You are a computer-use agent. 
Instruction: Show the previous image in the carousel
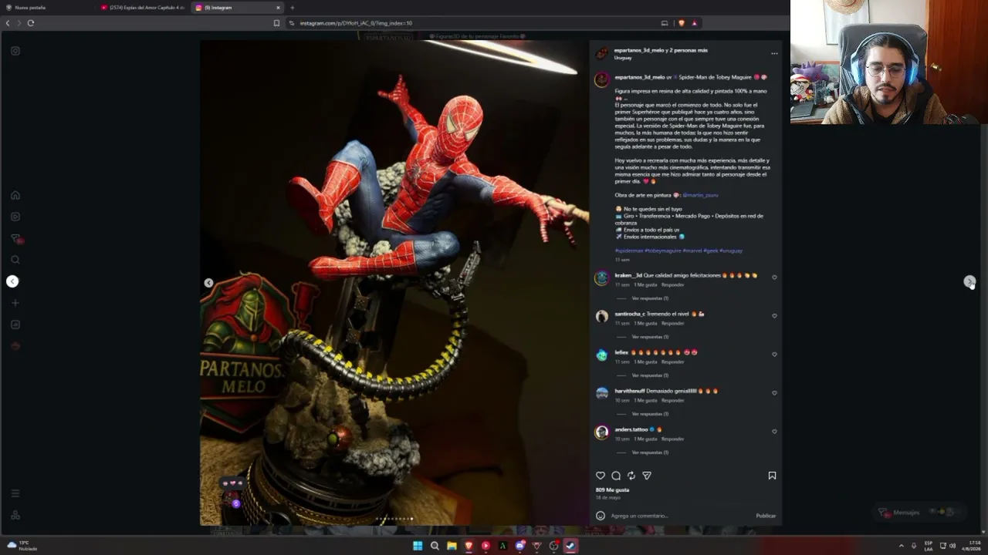[x=208, y=283]
